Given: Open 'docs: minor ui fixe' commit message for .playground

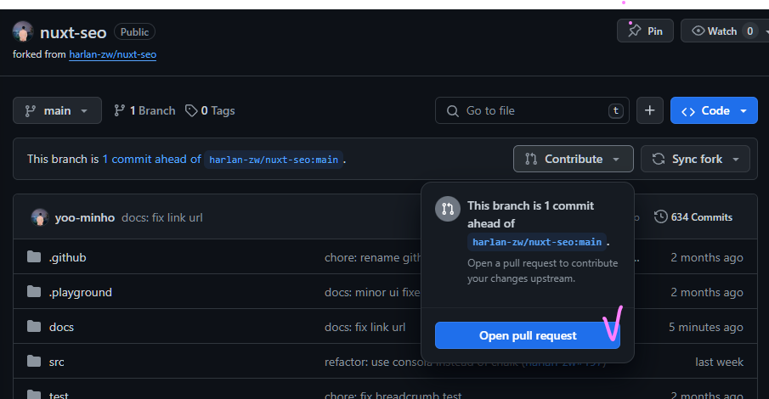Looking at the screenshot, I should pos(372,292).
